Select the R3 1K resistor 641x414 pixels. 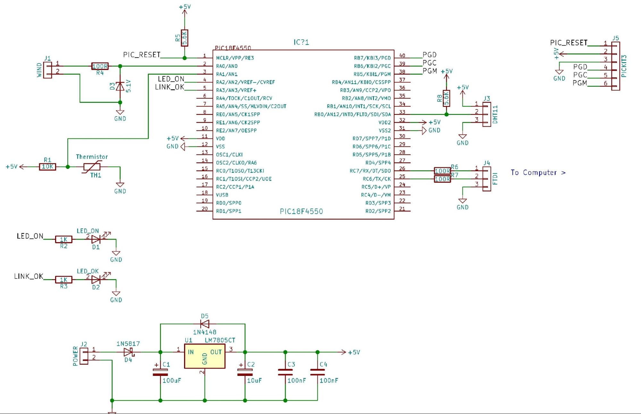[x=63, y=280]
